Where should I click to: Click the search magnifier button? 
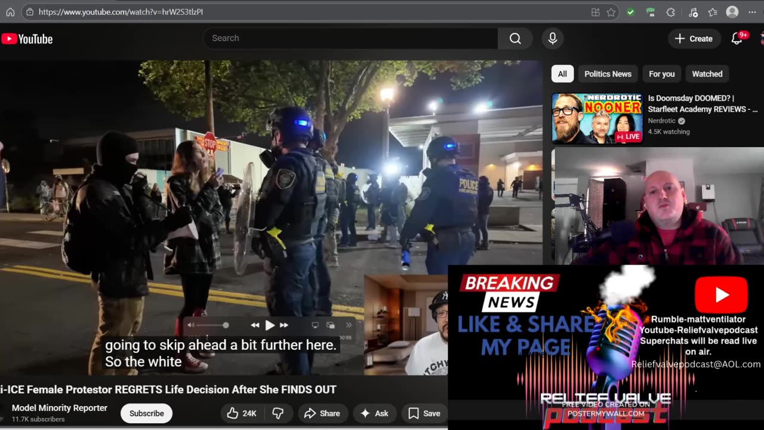(x=515, y=38)
